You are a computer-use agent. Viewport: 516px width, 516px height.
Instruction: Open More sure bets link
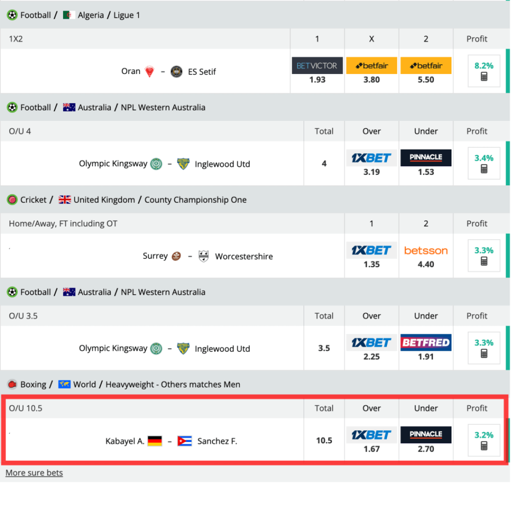tap(34, 473)
